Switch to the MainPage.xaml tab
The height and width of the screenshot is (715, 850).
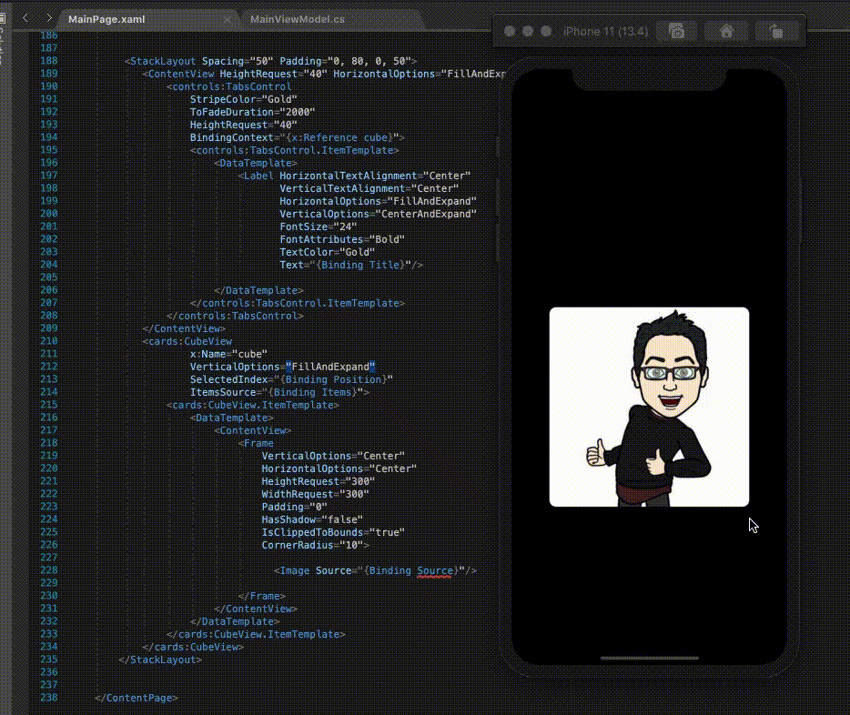[x=106, y=19]
